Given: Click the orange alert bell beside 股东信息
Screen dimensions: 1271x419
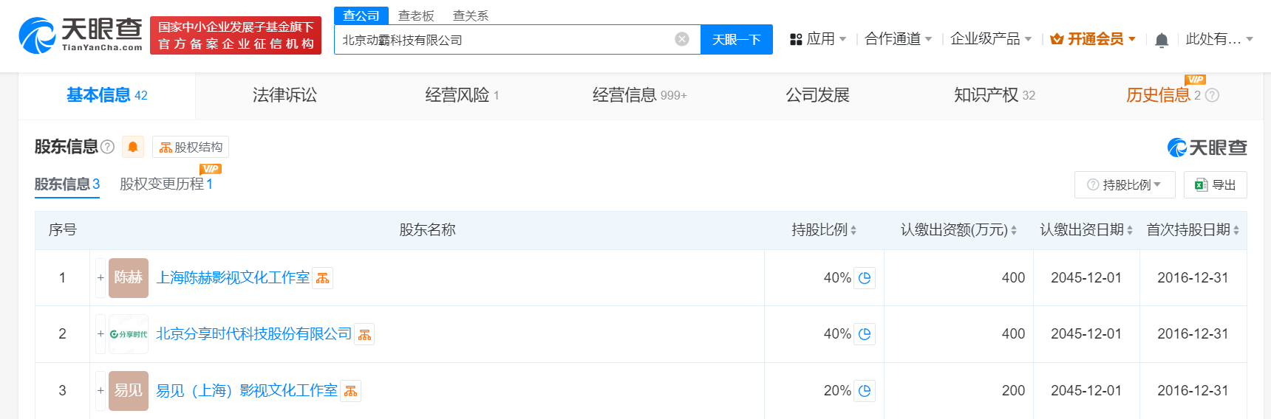Looking at the screenshot, I should pos(133,147).
